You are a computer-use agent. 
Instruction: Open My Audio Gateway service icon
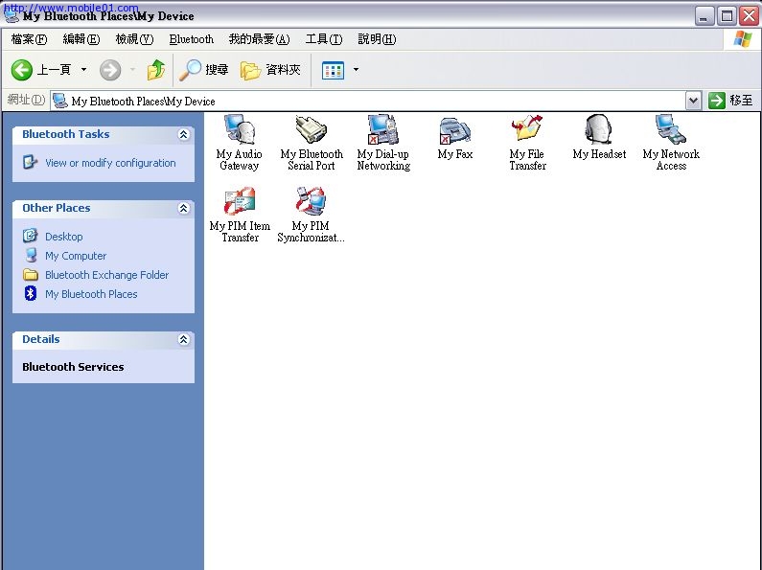pos(239,129)
